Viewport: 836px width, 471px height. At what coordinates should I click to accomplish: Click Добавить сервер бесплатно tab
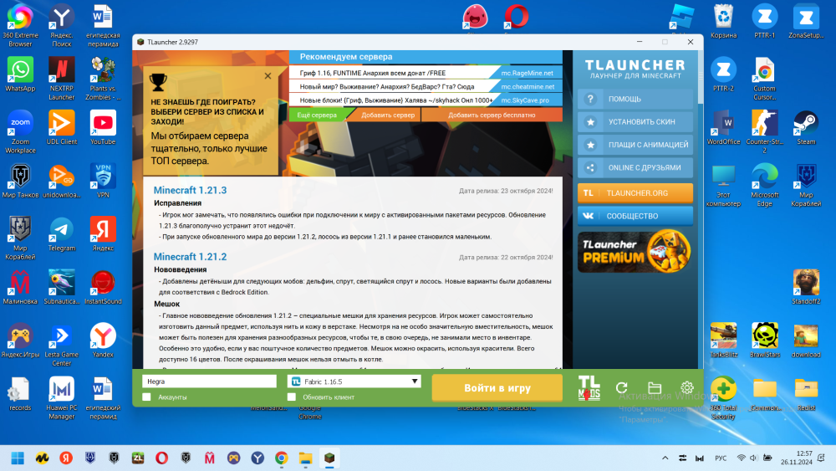(492, 115)
